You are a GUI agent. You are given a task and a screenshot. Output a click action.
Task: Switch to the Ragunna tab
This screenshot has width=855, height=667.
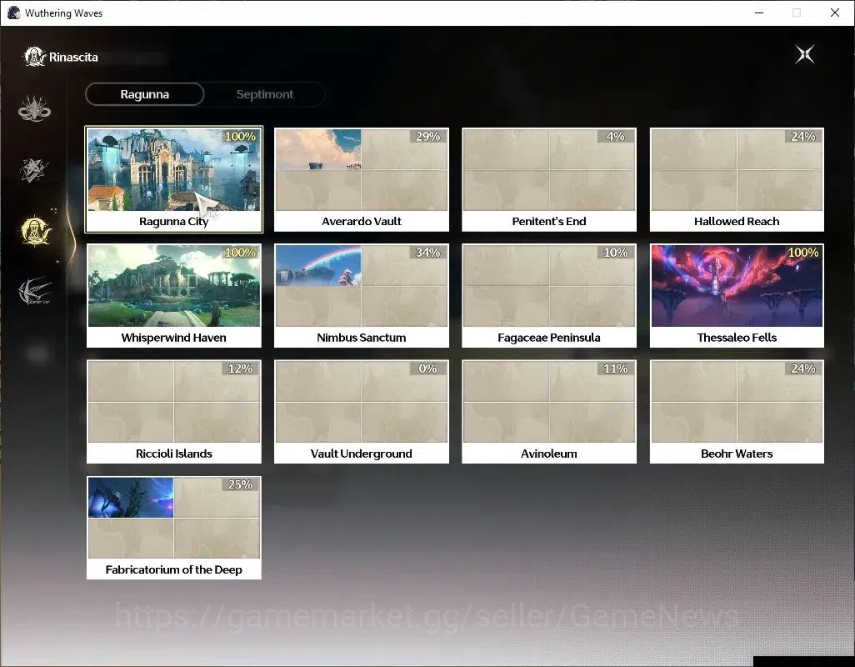point(144,94)
